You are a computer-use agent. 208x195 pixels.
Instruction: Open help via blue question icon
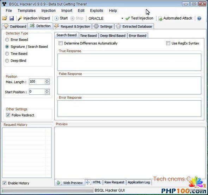coord(199,18)
